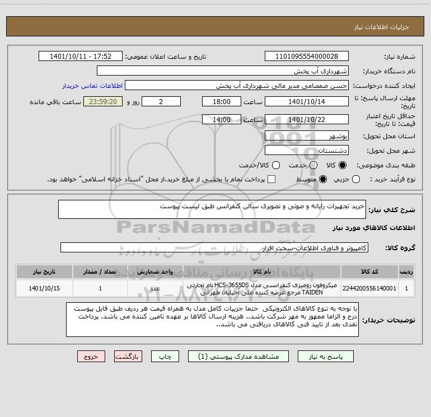Click delivery province field بوشهر
This screenshot has width=431, height=417.
coord(307,135)
